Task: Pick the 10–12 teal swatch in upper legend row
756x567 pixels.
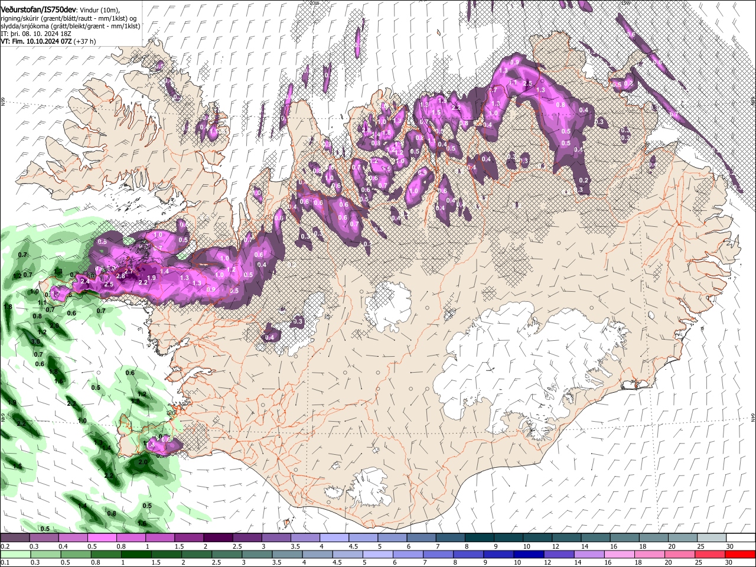Action: tap(537, 538)
